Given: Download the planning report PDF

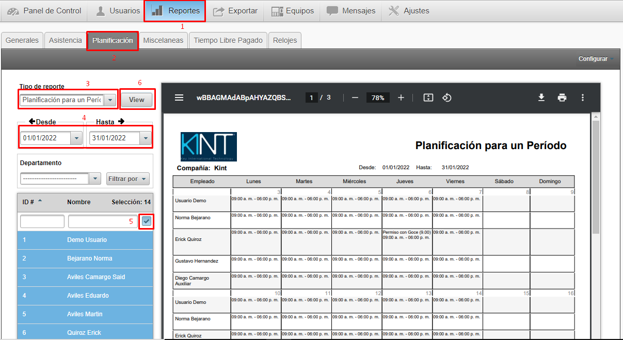Looking at the screenshot, I should pos(541,98).
